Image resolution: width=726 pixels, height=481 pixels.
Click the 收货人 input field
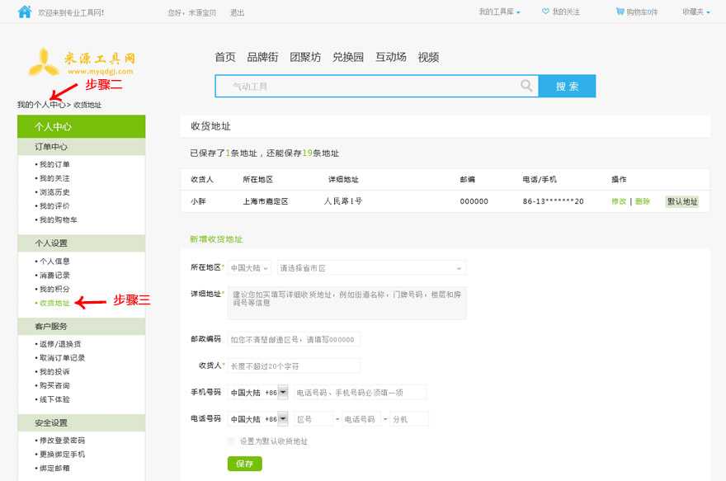294,365
